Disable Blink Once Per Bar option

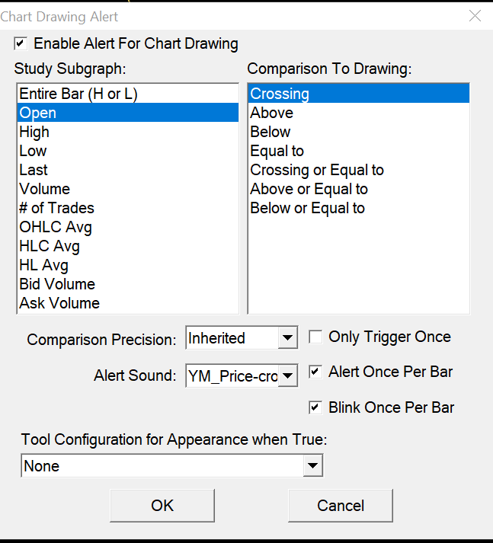tap(315, 407)
